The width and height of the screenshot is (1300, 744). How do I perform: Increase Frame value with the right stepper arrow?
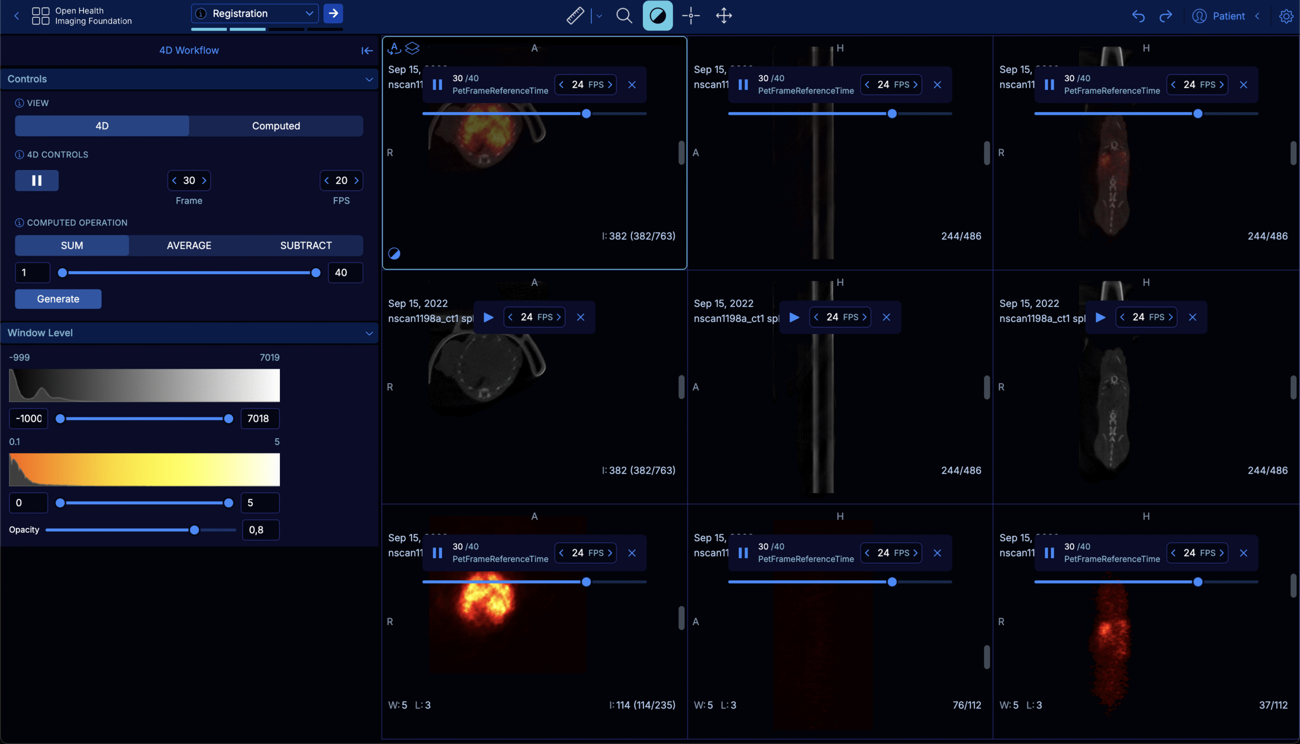203,180
